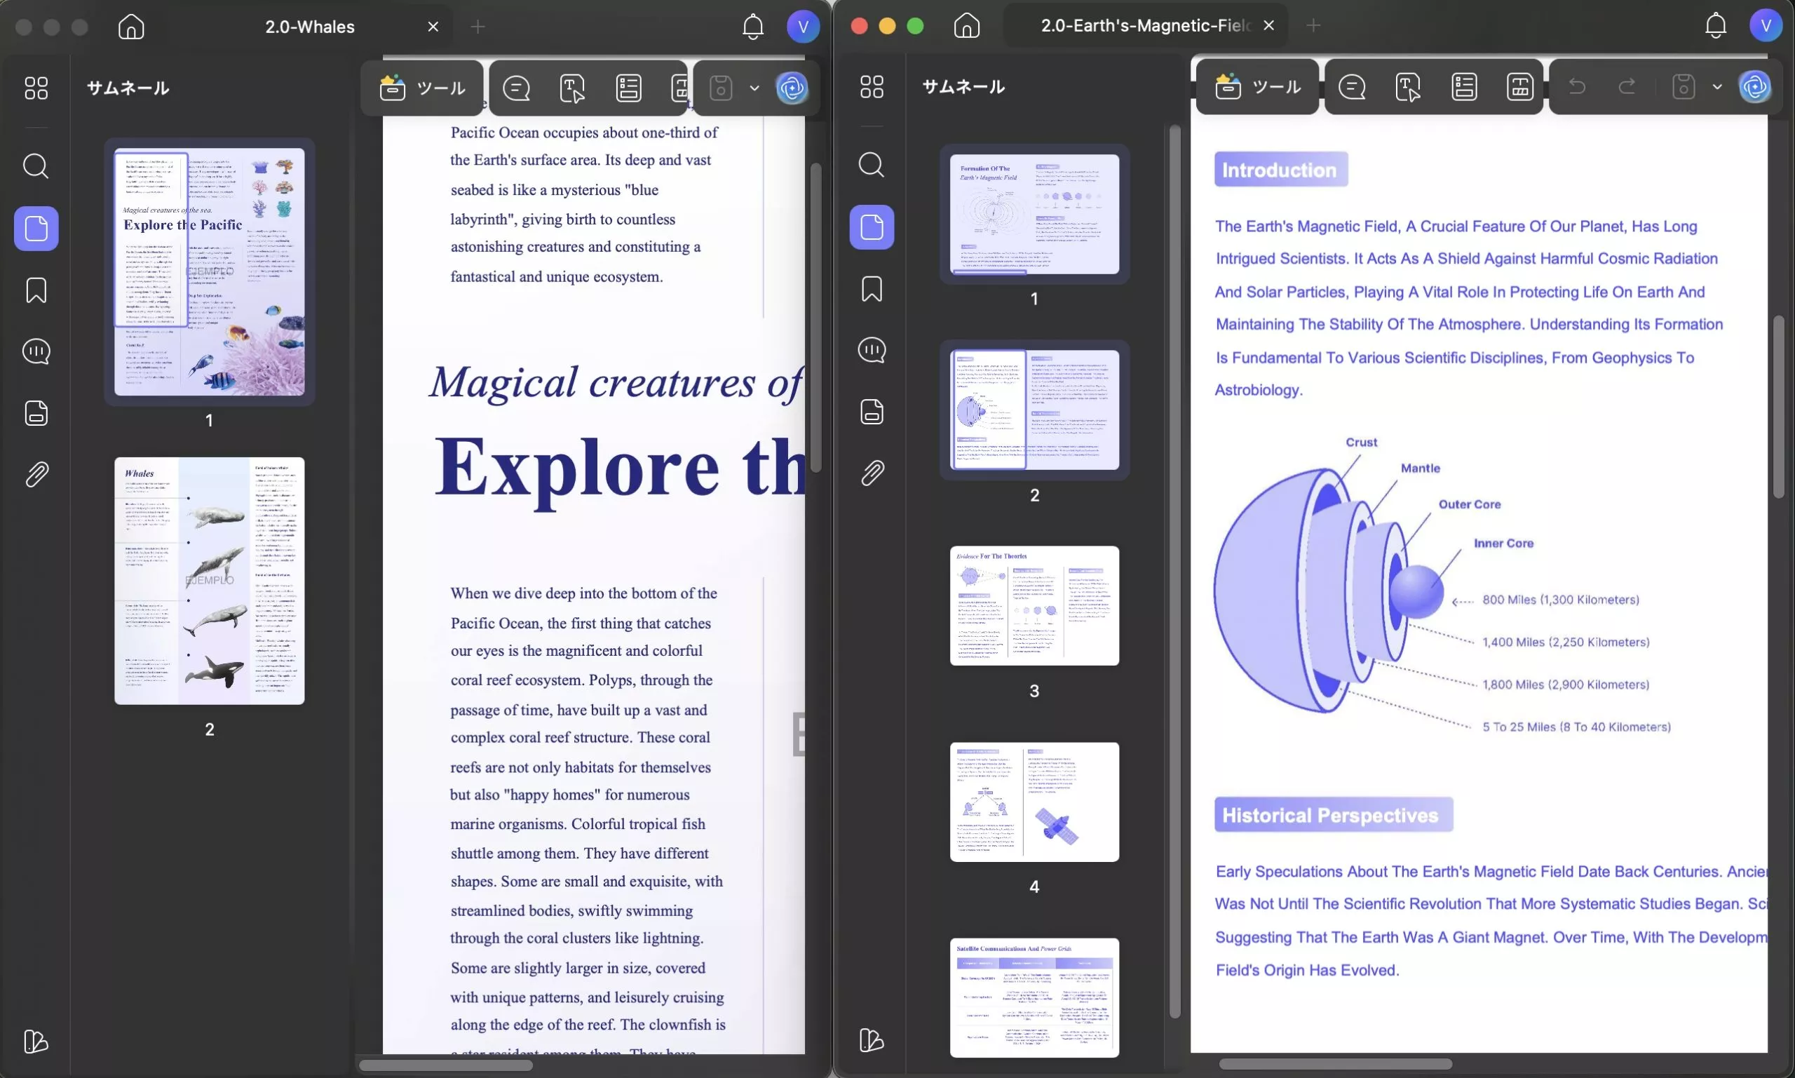This screenshot has height=1078, width=1795.
Task: Open the AI assistant in Whales toolbar
Action: (x=792, y=88)
